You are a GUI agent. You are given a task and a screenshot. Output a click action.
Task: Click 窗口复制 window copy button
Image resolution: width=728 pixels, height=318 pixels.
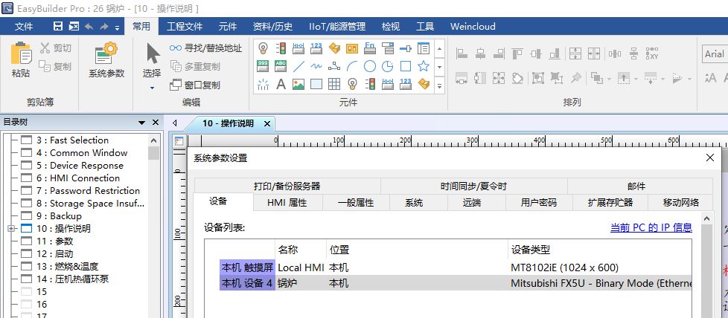click(195, 85)
